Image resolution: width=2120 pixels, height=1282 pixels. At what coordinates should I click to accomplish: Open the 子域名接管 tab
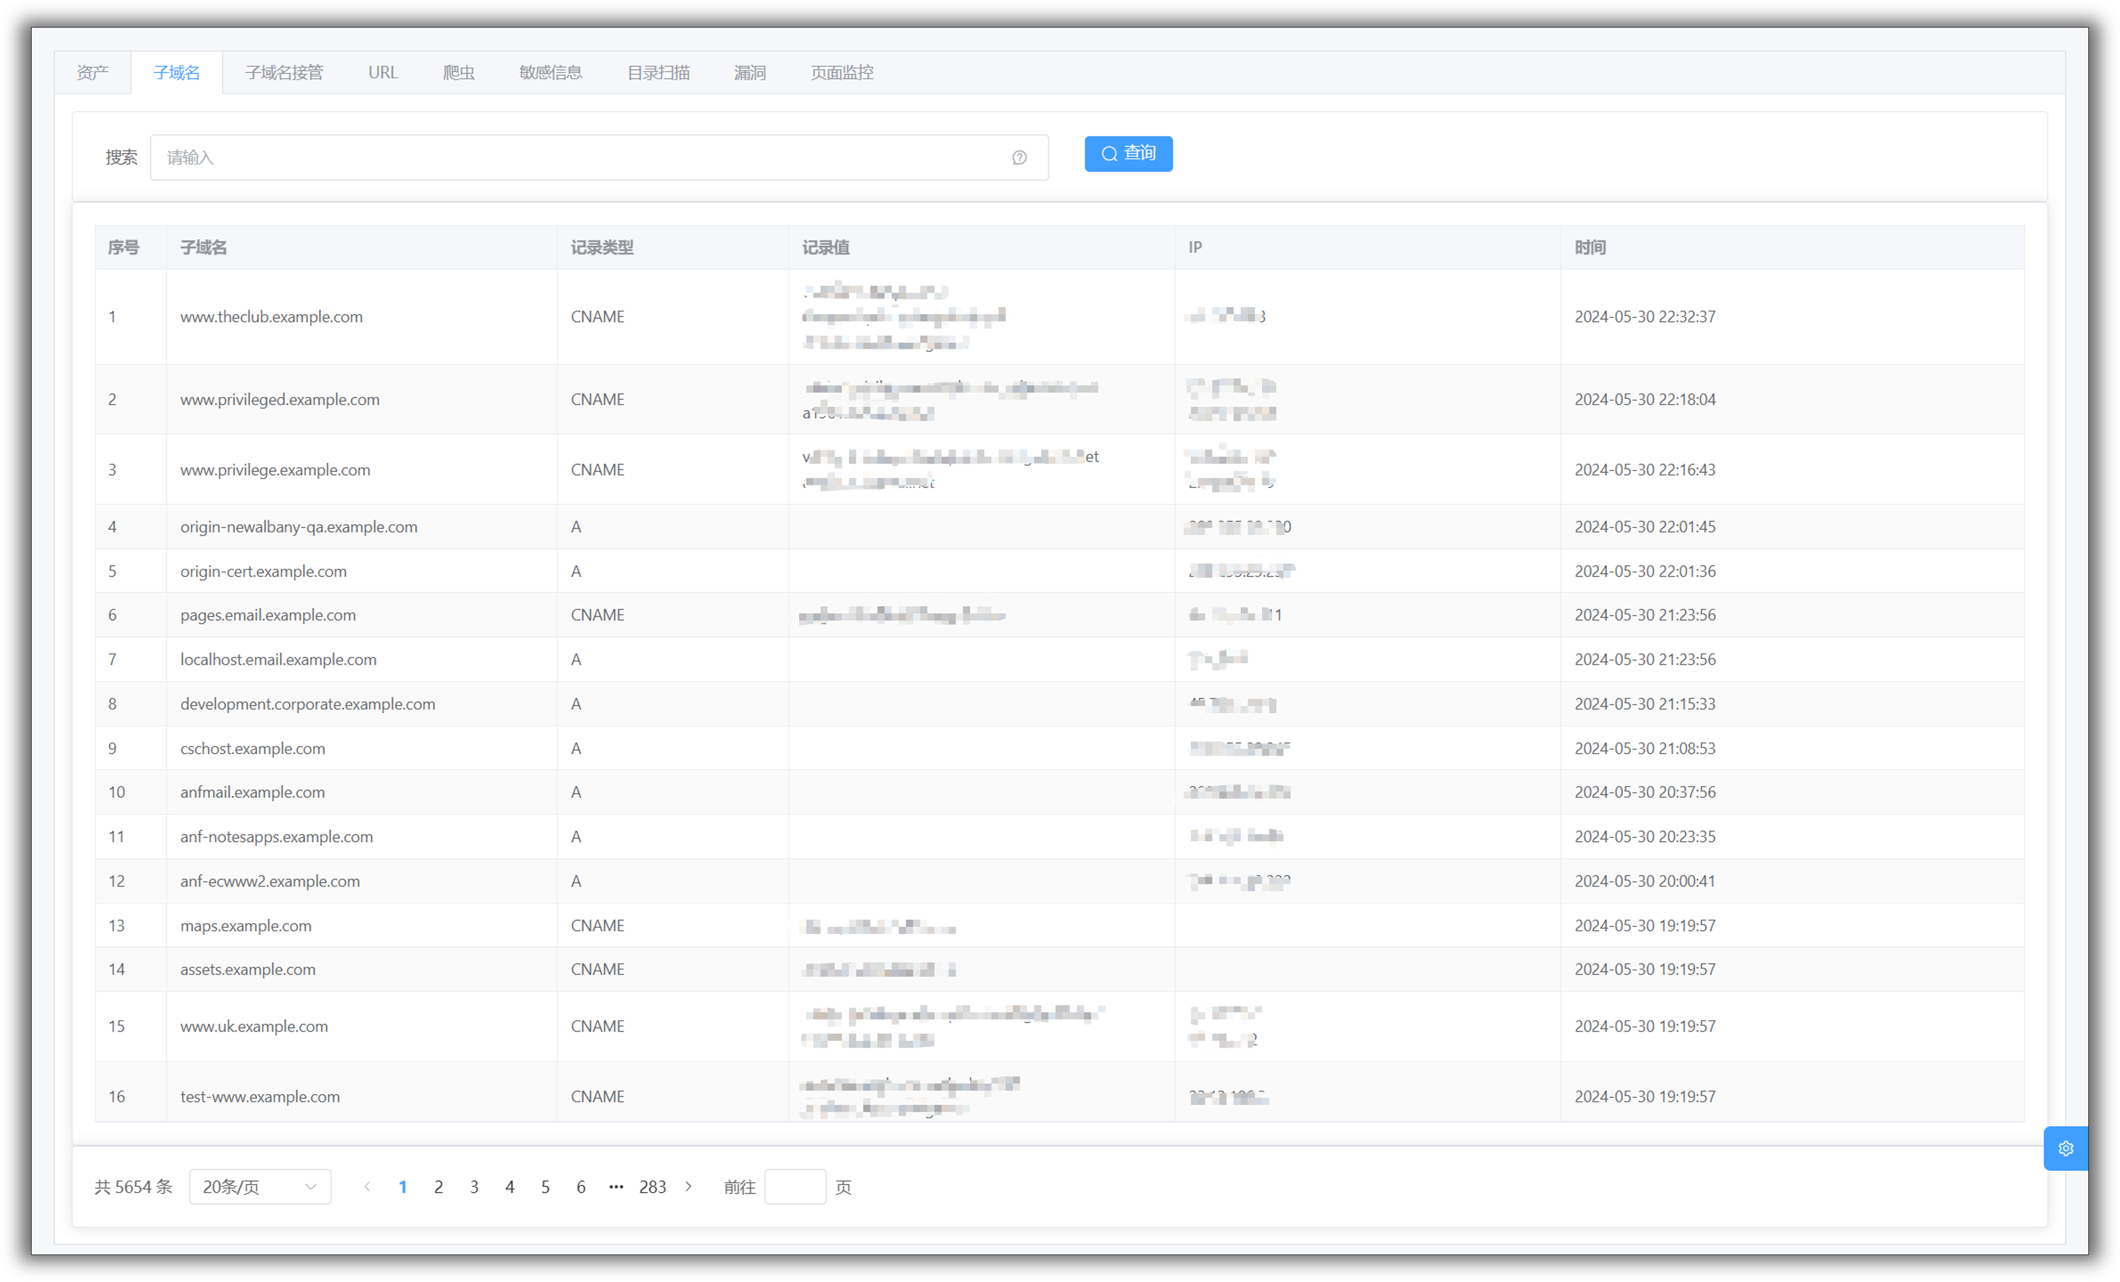(x=284, y=72)
